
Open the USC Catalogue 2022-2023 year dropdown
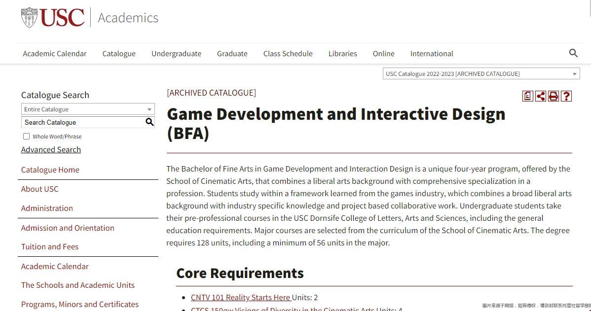481,74
